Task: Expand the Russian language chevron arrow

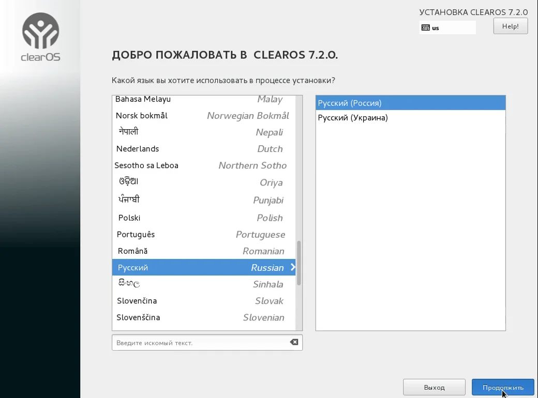Action: point(293,267)
